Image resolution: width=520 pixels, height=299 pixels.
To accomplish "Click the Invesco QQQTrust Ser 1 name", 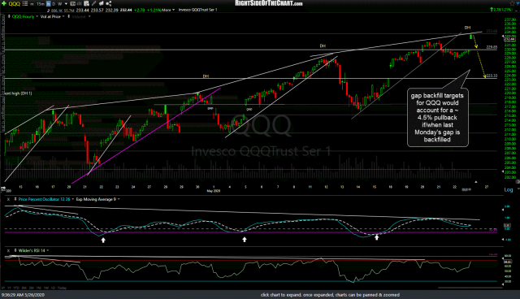I will pyautogui.click(x=197, y=10).
